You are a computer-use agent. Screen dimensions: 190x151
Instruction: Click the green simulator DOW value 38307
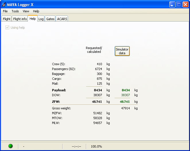pos(125,95)
